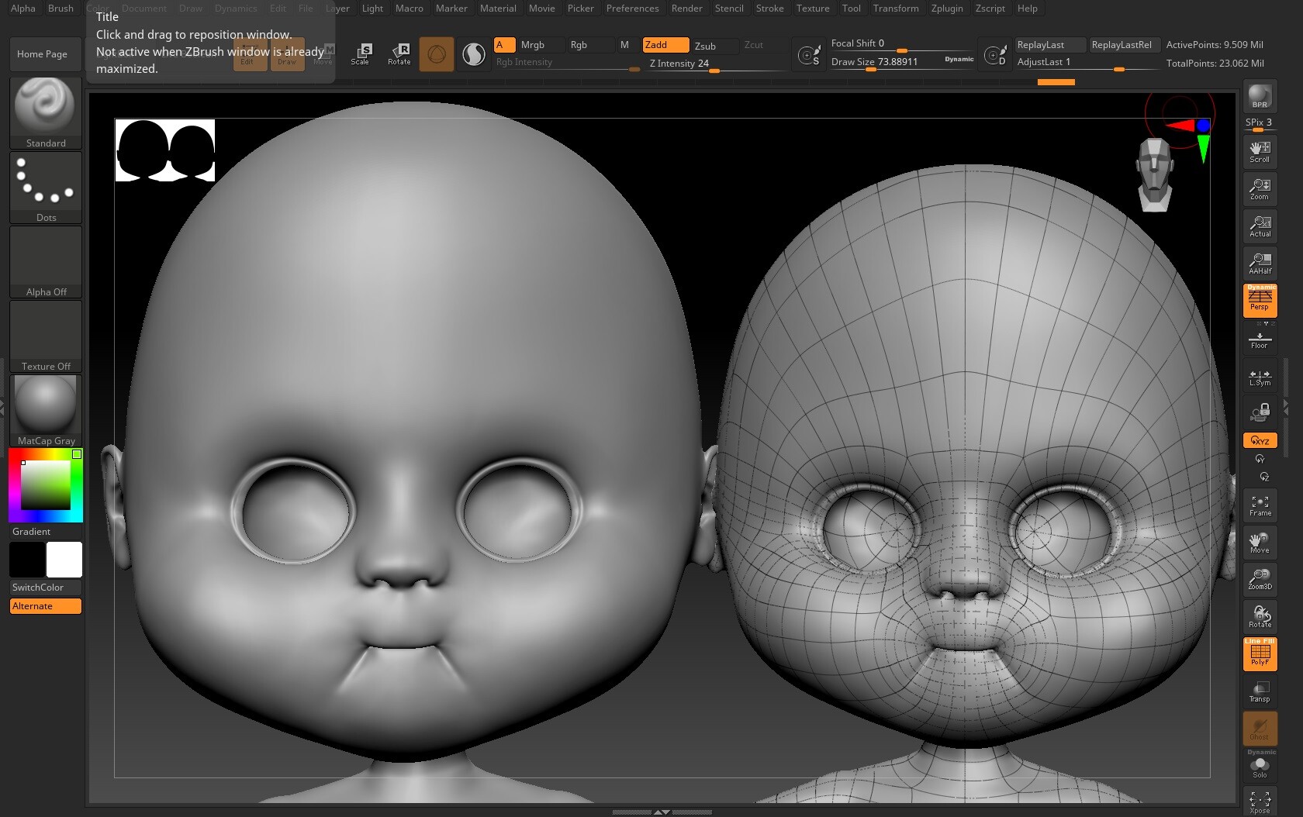
Task: Click the Scroll document icon
Action: 1260,151
